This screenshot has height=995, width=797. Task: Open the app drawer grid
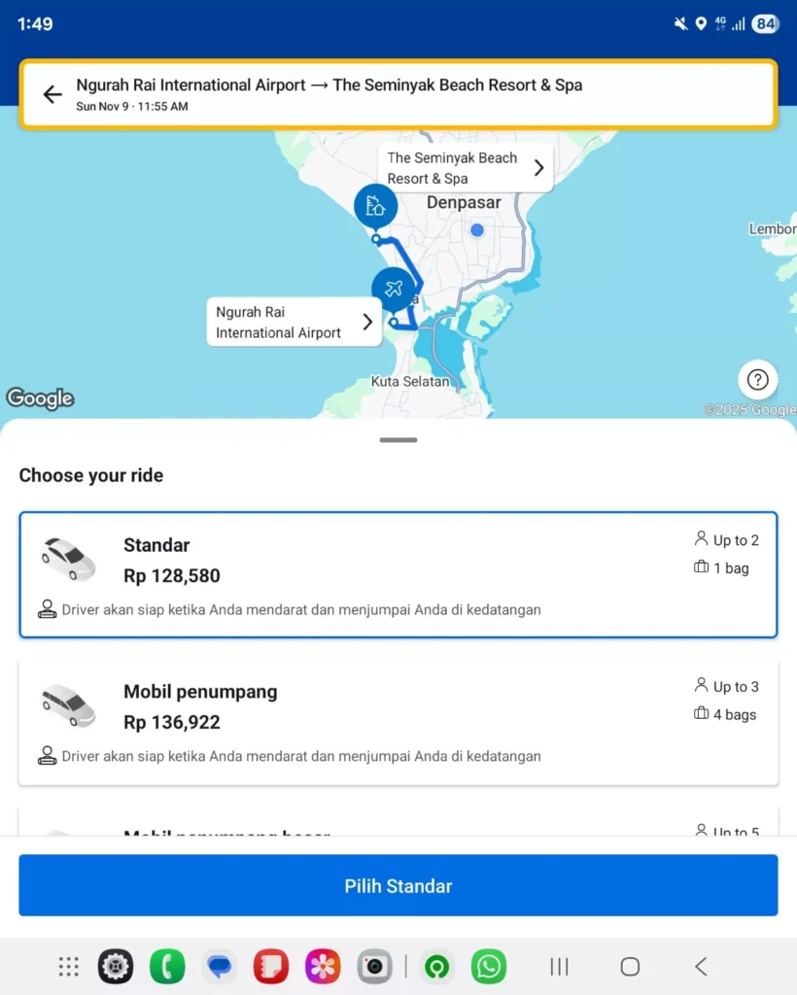point(68,967)
